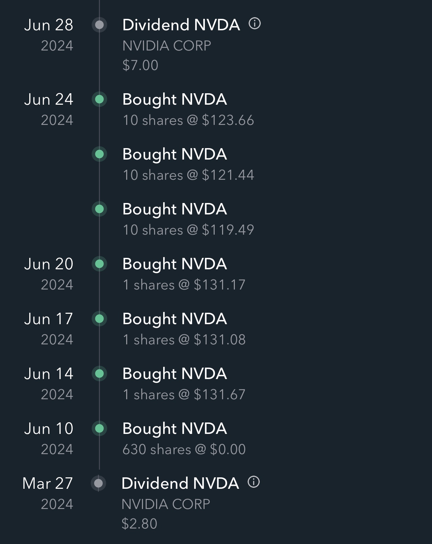
Task: Click grey timeline dot for Jun 28 dividend
Action: (99, 25)
